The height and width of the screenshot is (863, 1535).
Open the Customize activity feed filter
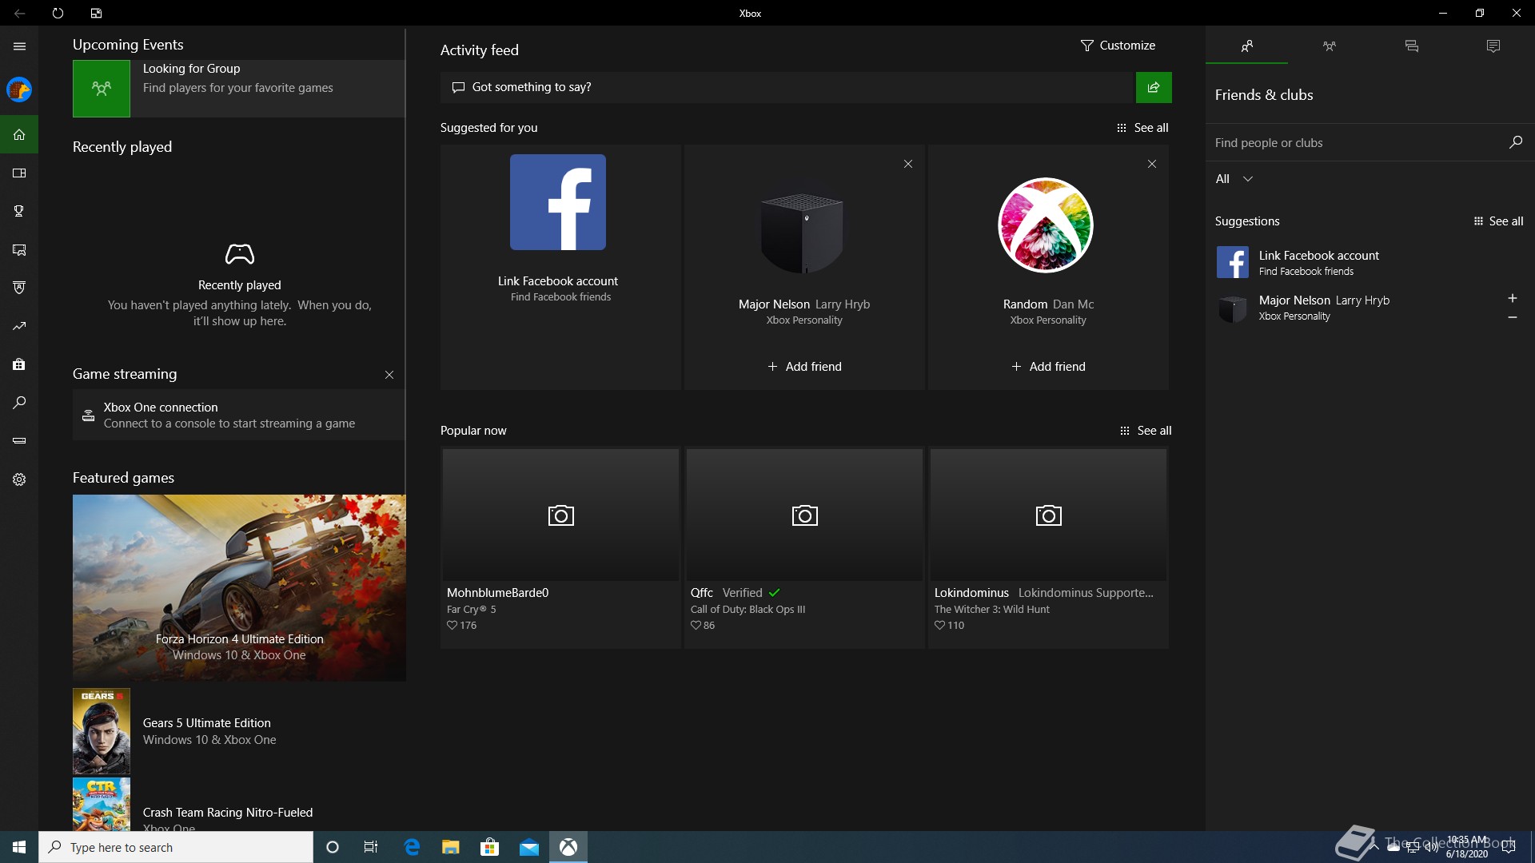pos(1117,46)
